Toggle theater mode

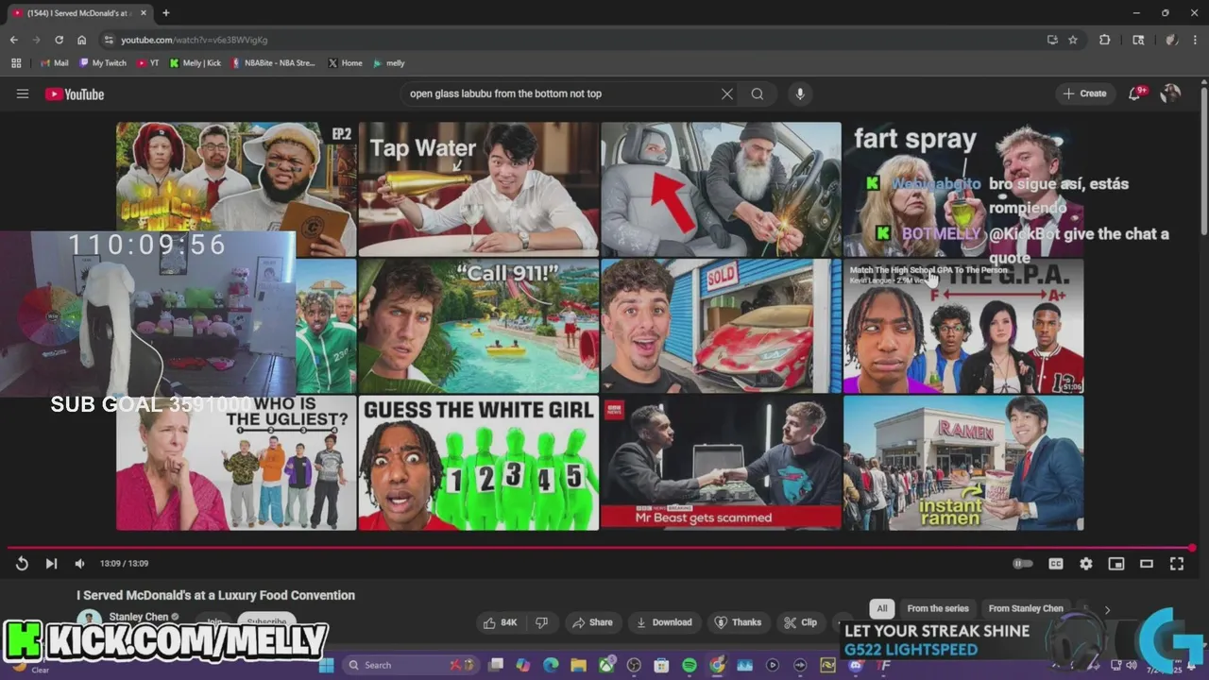pos(1147,564)
